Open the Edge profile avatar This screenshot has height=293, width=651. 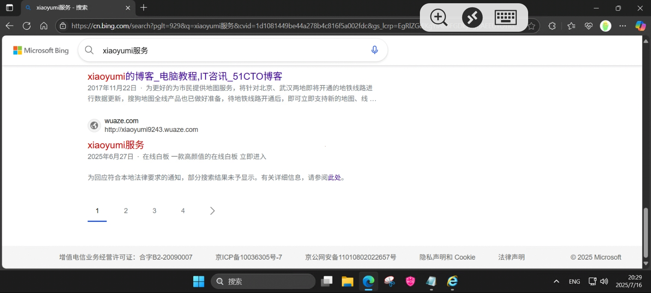[x=606, y=26]
